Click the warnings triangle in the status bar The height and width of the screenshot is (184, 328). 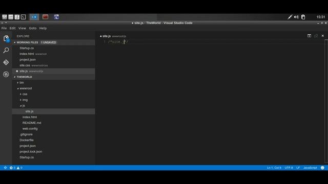pyautogui.click(x=18, y=168)
